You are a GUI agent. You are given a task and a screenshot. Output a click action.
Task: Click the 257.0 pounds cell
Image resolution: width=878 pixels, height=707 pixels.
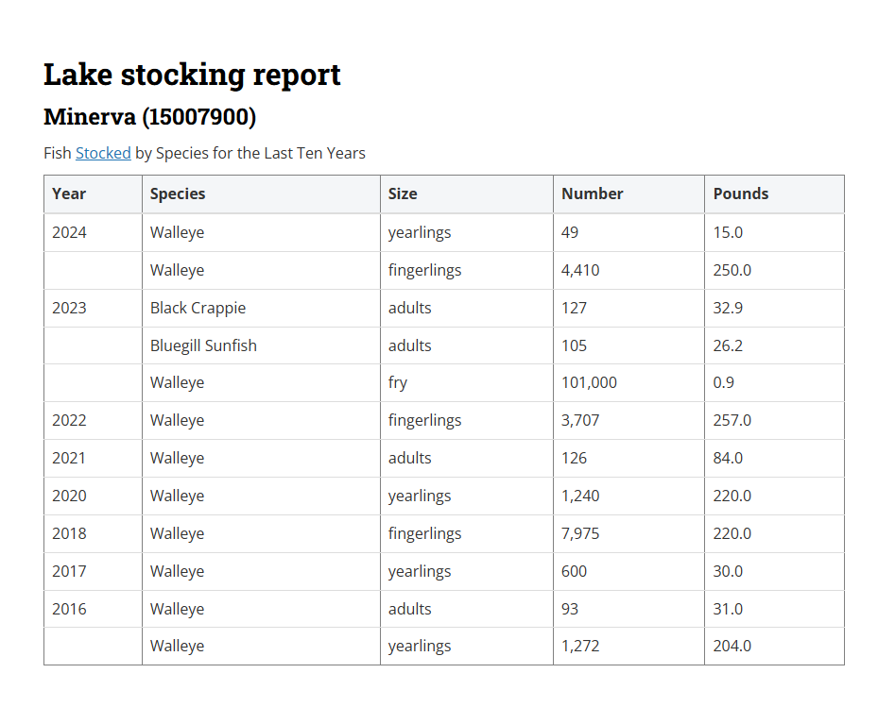point(732,420)
